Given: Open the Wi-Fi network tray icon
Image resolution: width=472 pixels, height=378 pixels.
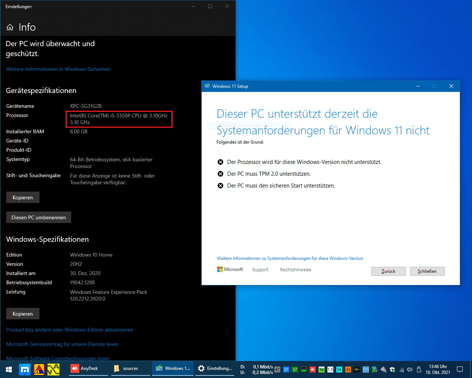Looking at the screenshot, I should (402, 369).
